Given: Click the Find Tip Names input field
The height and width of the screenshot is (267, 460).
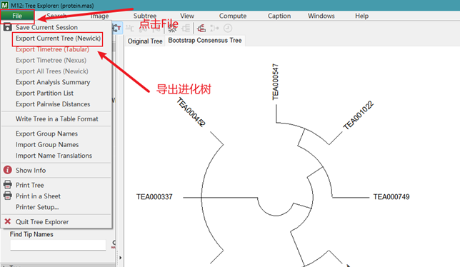Looking at the screenshot, I should click(58, 245).
